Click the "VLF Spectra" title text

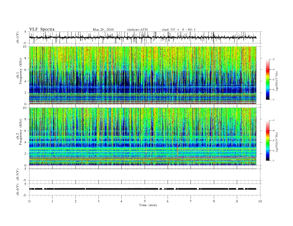click(42, 29)
